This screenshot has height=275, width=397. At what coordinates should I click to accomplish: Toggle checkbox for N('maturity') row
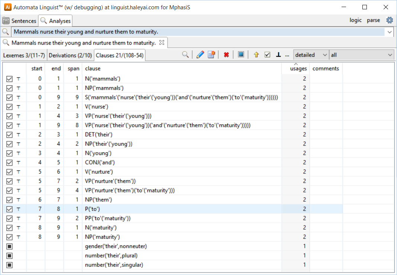(9, 228)
